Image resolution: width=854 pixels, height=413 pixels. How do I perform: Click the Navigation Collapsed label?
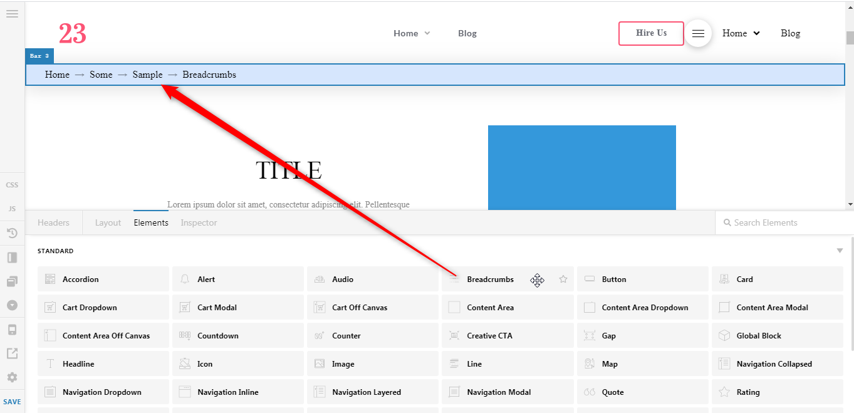point(774,364)
